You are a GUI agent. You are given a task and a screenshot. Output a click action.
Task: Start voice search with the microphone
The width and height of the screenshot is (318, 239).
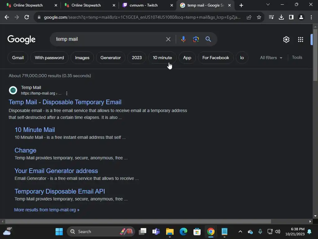(x=183, y=39)
